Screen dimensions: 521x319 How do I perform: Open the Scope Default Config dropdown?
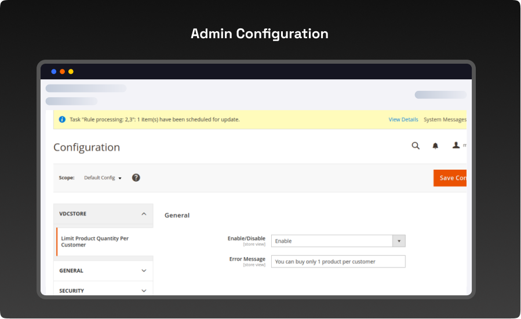pos(103,178)
